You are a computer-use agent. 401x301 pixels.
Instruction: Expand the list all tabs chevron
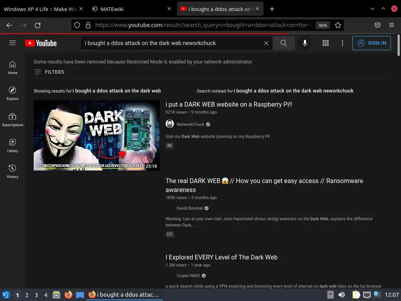(x=372, y=9)
